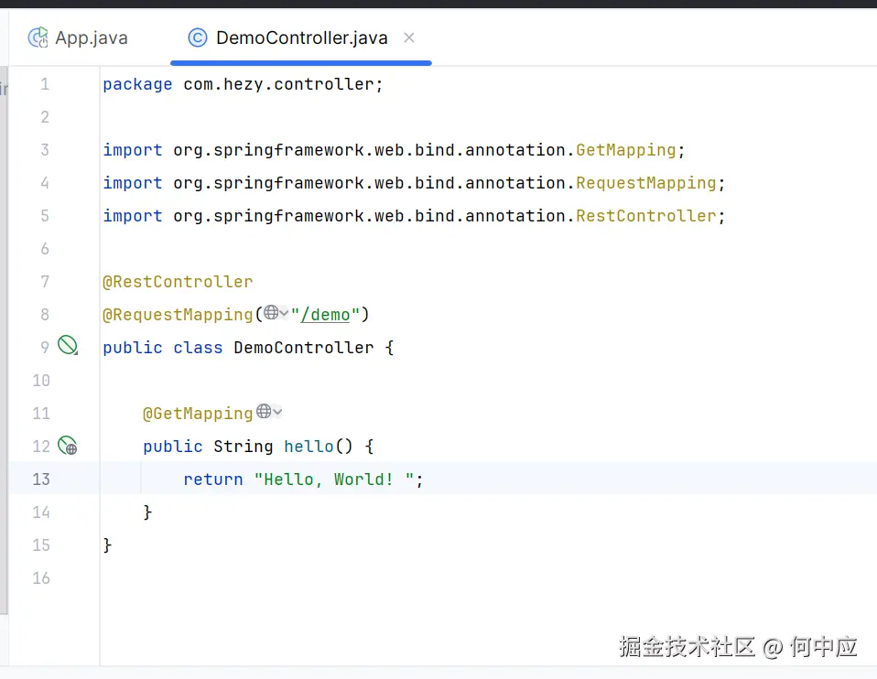The image size is (877, 679).
Task: Click the globe URL icon in @RequestMapping
Action: (271, 313)
